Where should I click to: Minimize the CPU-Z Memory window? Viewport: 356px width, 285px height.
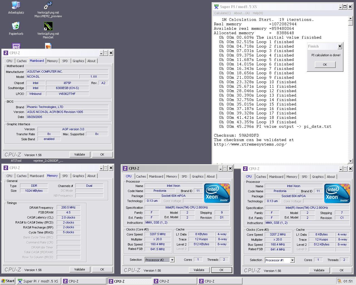point(101,168)
